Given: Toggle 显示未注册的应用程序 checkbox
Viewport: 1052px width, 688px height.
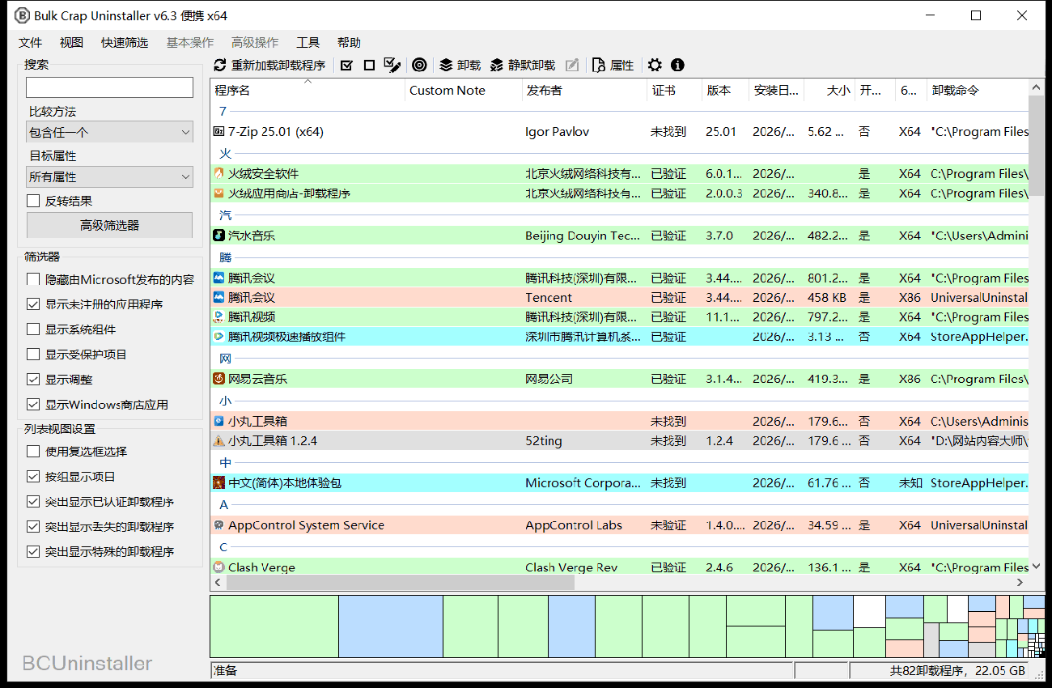Looking at the screenshot, I should pyautogui.click(x=33, y=304).
